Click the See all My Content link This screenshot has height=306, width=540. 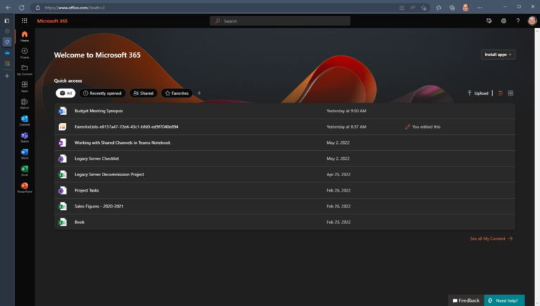[x=491, y=239]
